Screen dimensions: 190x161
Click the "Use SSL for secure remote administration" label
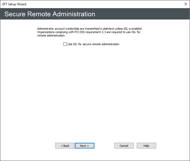click(x=93, y=44)
